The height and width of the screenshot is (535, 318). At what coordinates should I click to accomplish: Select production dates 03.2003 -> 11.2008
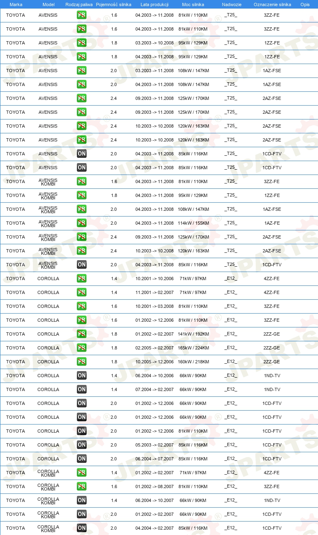click(155, 71)
